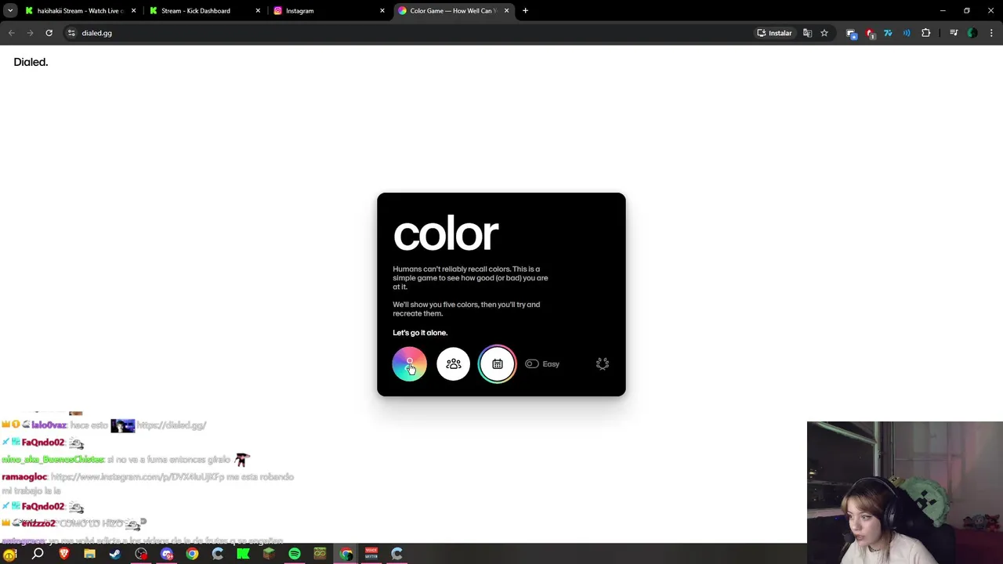Open Spotify from taskbar
Image resolution: width=1003 pixels, height=564 pixels.
[295, 555]
